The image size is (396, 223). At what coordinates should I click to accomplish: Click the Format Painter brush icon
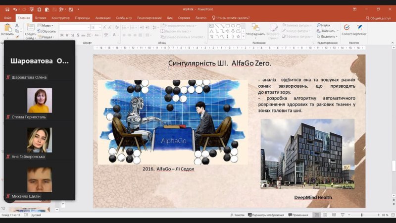17,37
